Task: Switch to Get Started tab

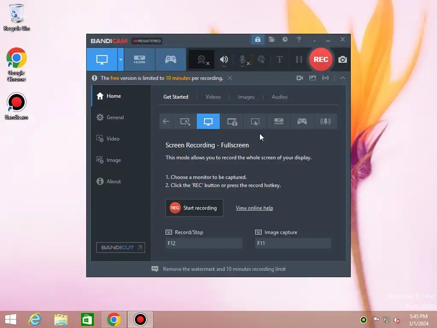Action: 175,97
